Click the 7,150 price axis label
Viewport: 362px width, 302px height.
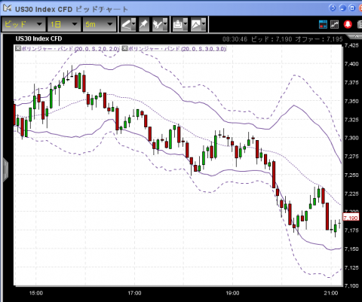point(351,249)
